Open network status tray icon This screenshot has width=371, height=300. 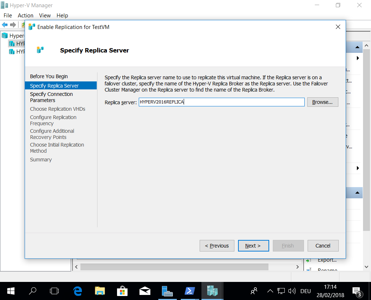281,291
